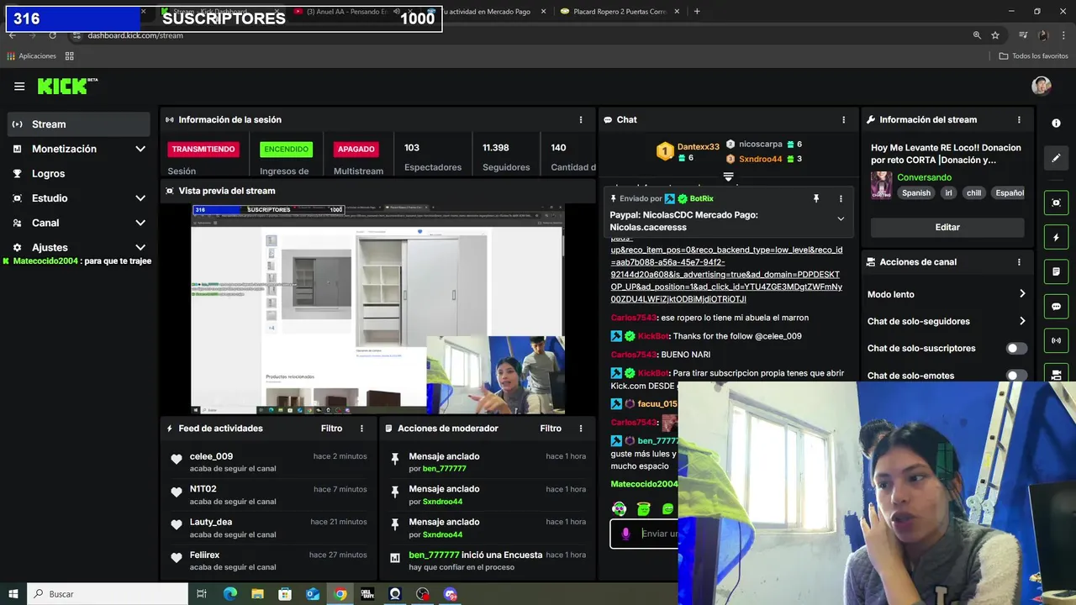Select Stream in the left sidebar
Screen dimensions: 1076x605
pyautogui.click(x=78, y=124)
